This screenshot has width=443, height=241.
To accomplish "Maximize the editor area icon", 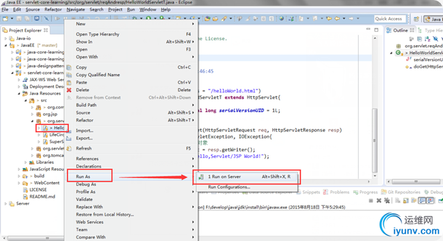I will pos(376,30).
